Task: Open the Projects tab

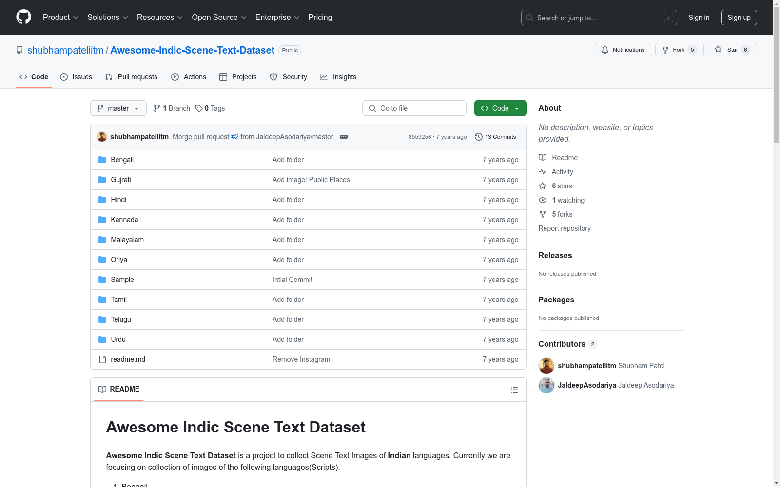Action: (238, 77)
